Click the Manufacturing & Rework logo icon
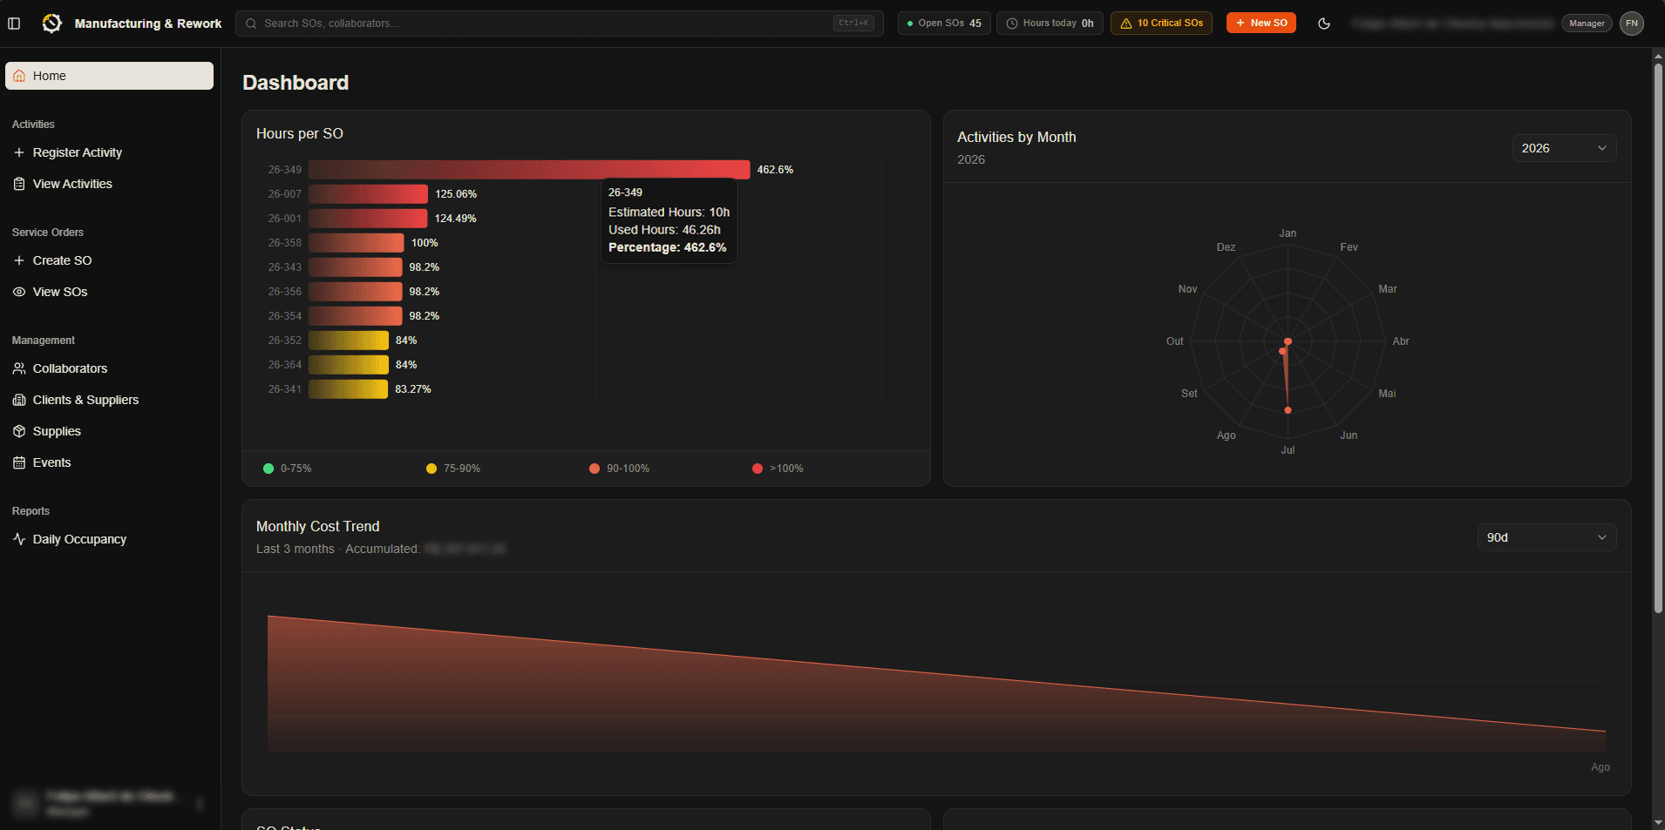This screenshot has height=830, width=1665. click(52, 24)
